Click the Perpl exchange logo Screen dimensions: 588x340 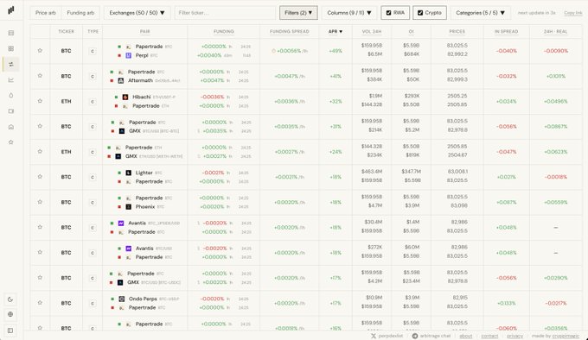coord(128,55)
